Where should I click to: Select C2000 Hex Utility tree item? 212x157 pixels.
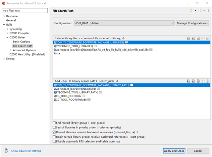(x=27, y=54)
